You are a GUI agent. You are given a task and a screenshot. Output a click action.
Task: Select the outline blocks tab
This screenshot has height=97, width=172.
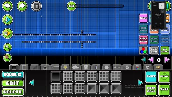click(x=24, y=67)
